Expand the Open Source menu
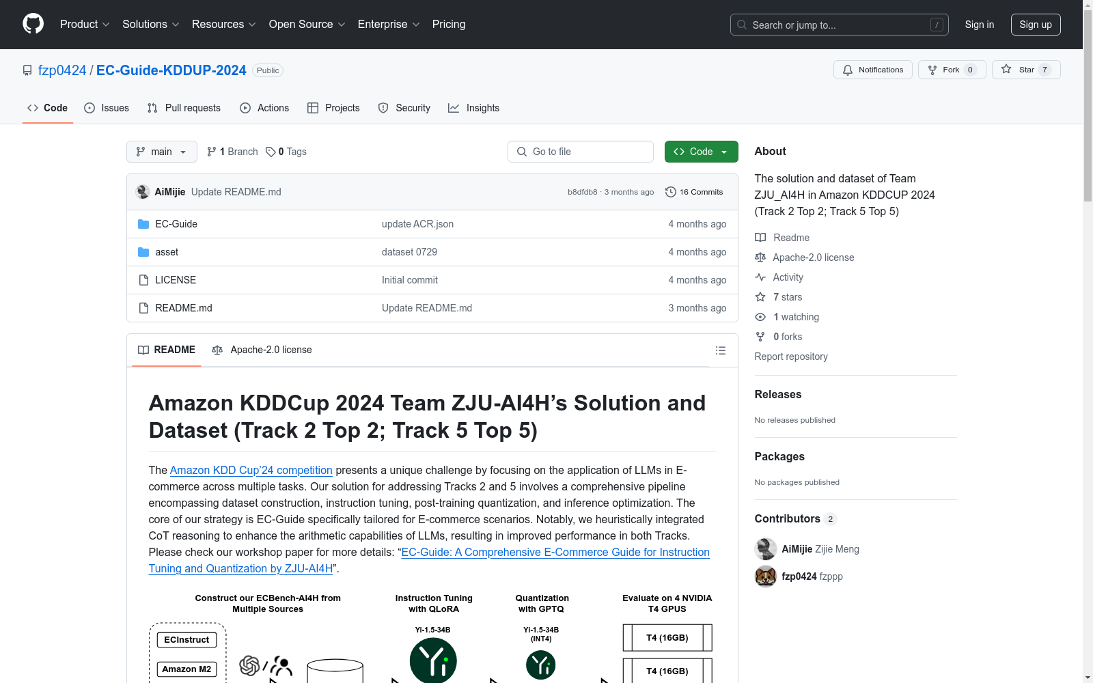 click(307, 25)
